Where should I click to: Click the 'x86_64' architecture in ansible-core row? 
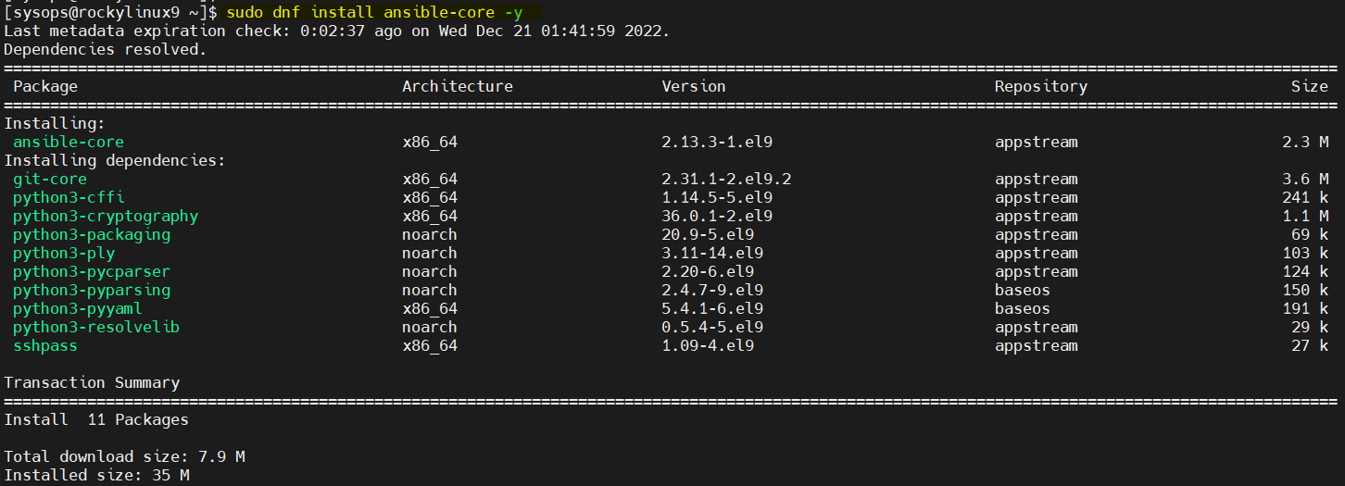430,142
